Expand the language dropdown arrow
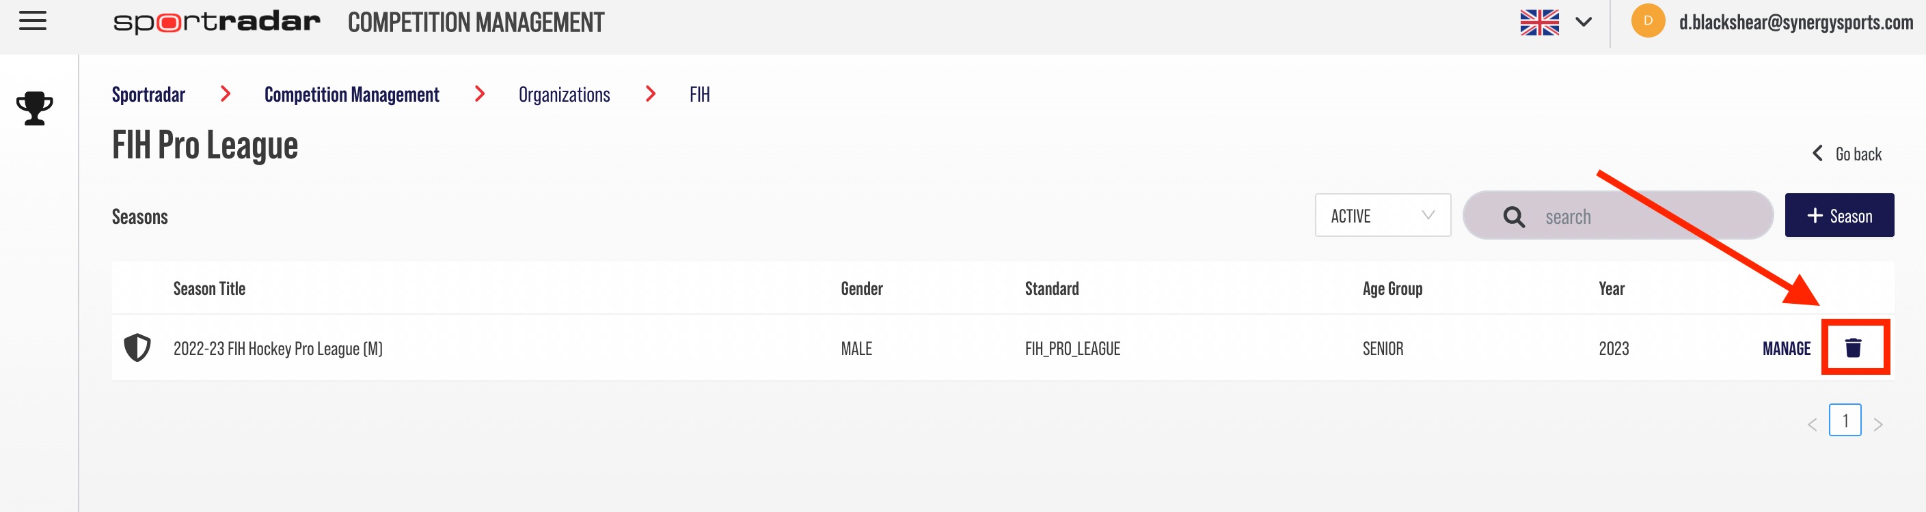 pos(1583,23)
